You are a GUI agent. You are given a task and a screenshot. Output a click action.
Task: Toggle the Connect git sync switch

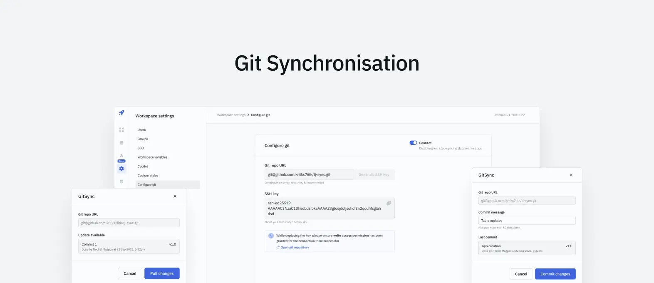(413, 143)
